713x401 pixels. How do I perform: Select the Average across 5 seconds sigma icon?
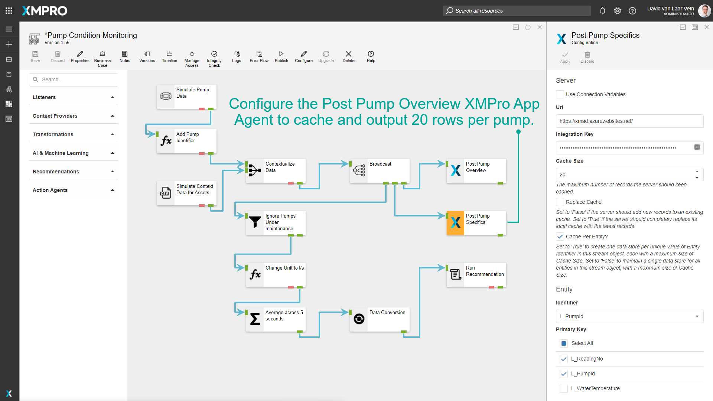tap(255, 319)
